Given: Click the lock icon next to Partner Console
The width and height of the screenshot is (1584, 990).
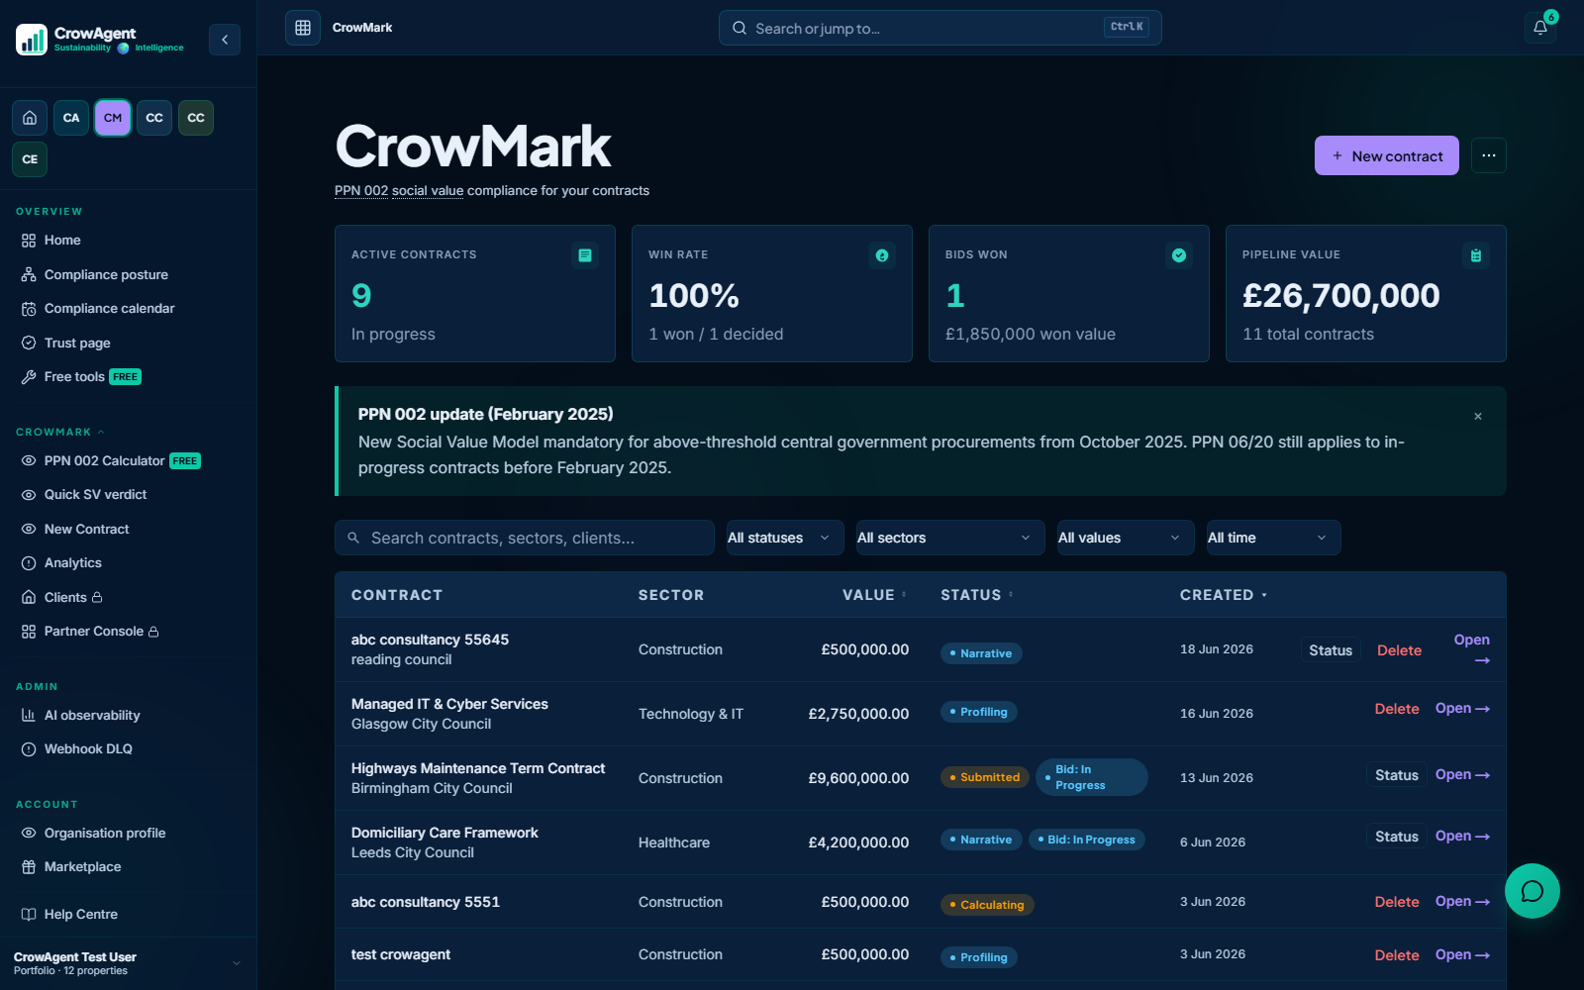Looking at the screenshot, I should [153, 632].
